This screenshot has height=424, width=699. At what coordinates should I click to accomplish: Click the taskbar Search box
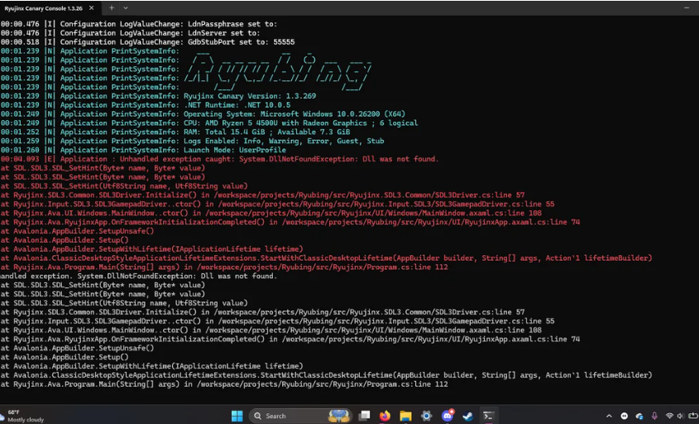point(301,416)
